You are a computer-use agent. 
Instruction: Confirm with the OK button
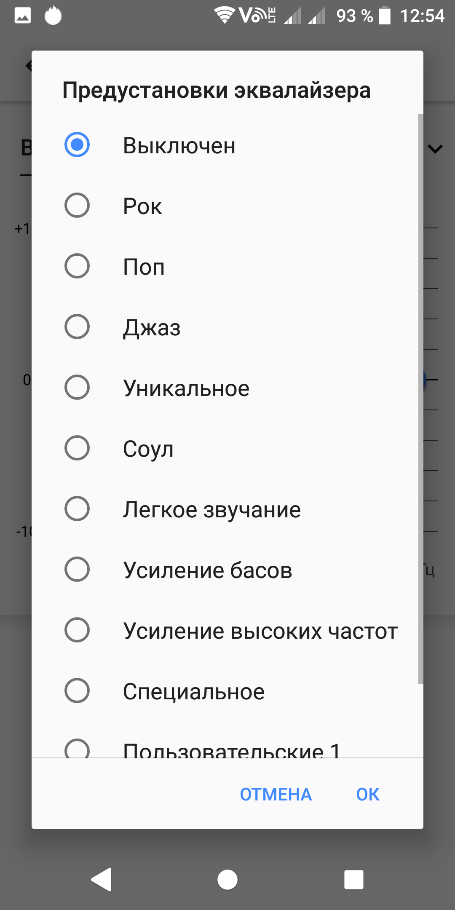tap(367, 794)
